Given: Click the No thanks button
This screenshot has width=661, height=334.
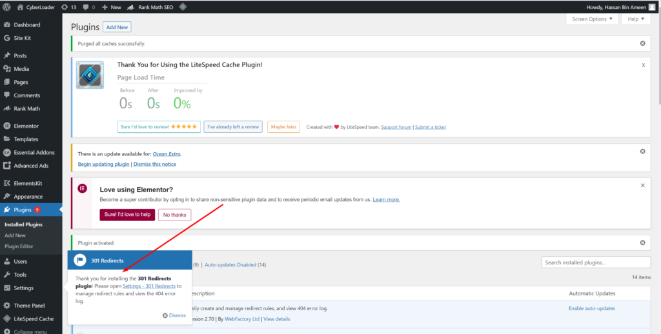Looking at the screenshot, I should tap(174, 215).
